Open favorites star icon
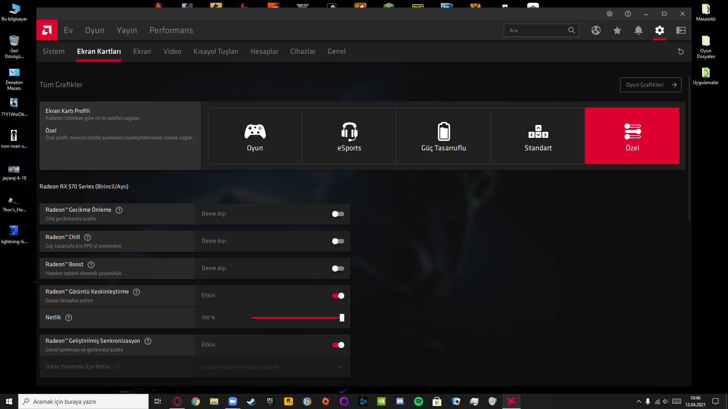Viewport: 728px width, 409px height. point(617,30)
